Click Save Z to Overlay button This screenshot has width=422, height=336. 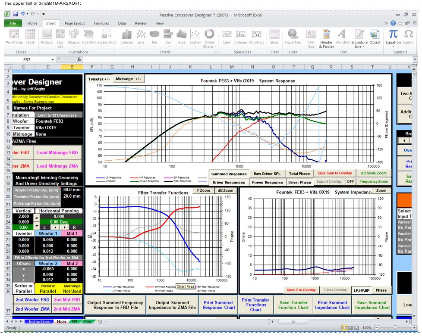(301, 290)
